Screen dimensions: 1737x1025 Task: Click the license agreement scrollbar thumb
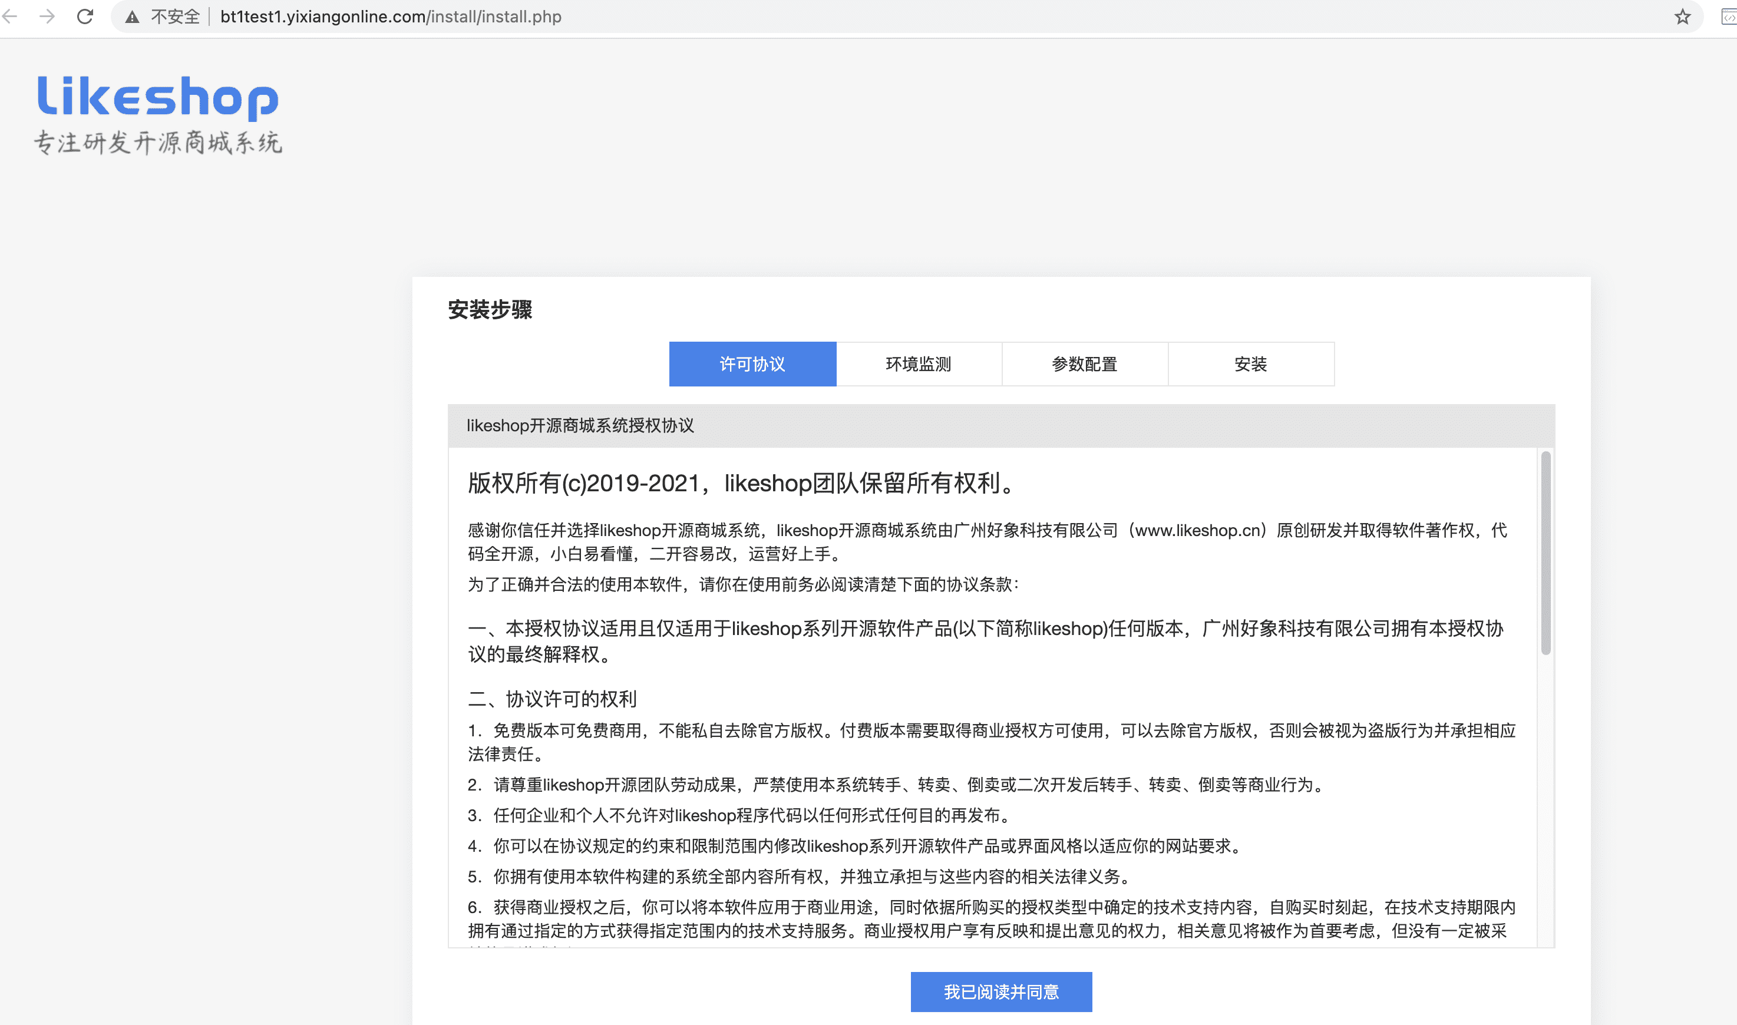click(1546, 553)
